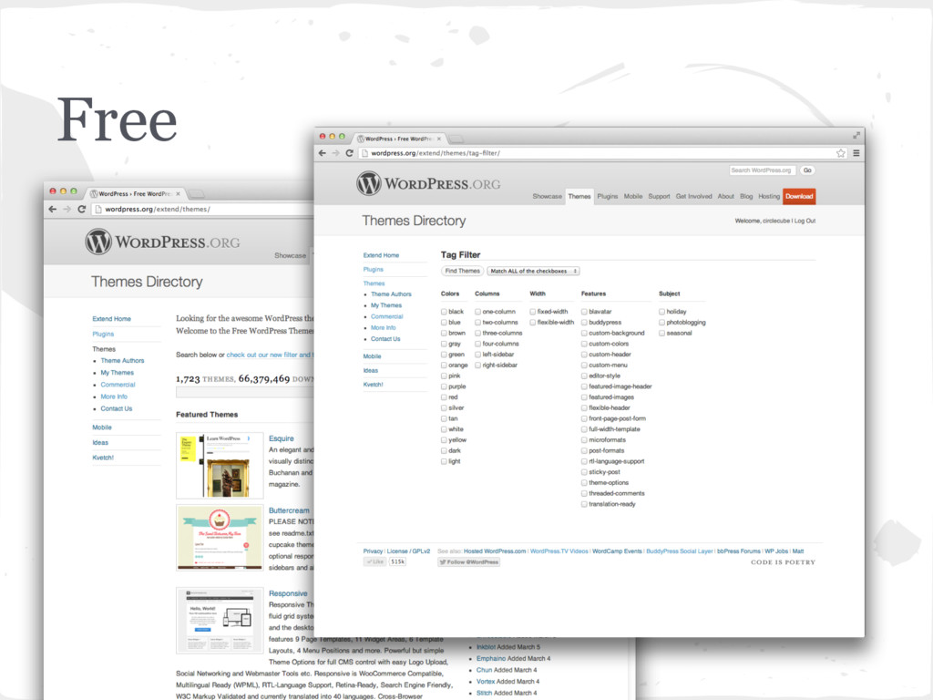Click the Facebook Like button in the footer
This screenshot has width=933, height=700.
coord(374,561)
